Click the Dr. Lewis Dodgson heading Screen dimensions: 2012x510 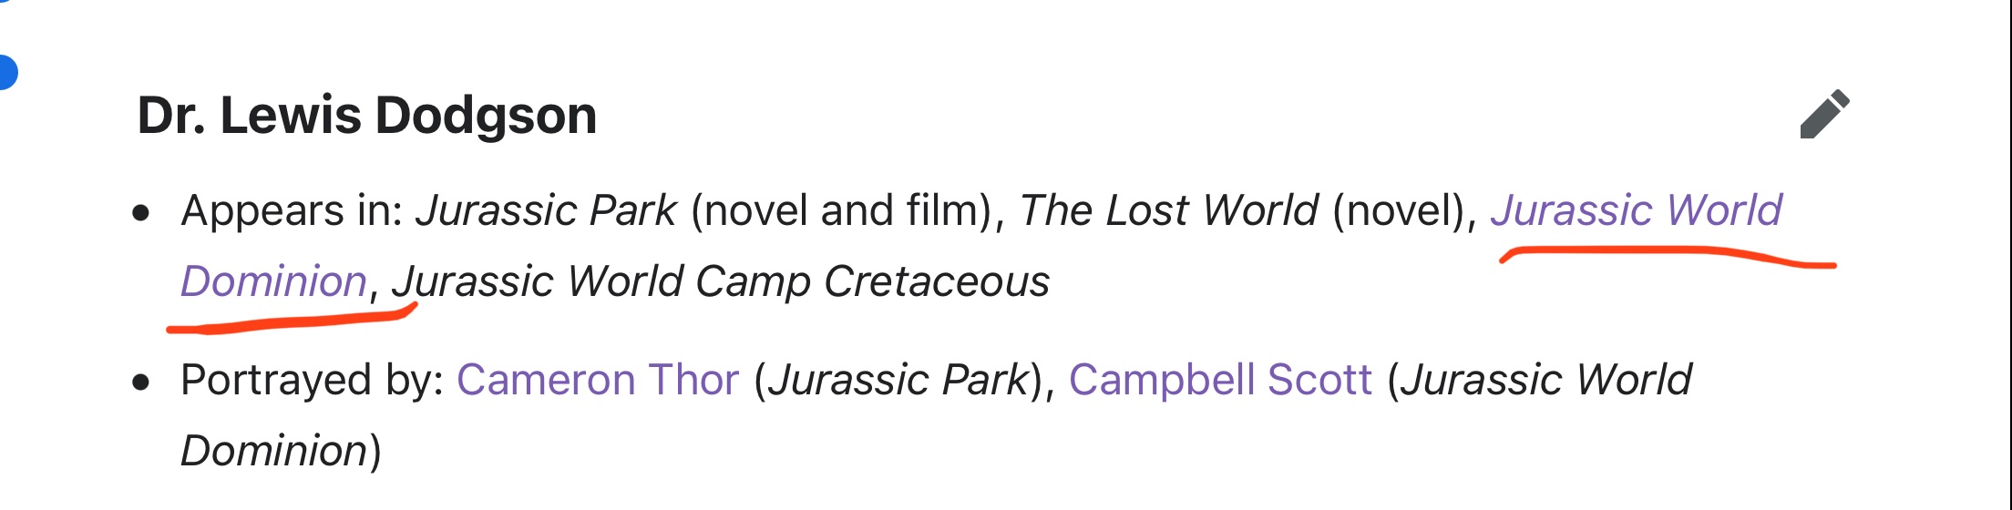pos(367,116)
